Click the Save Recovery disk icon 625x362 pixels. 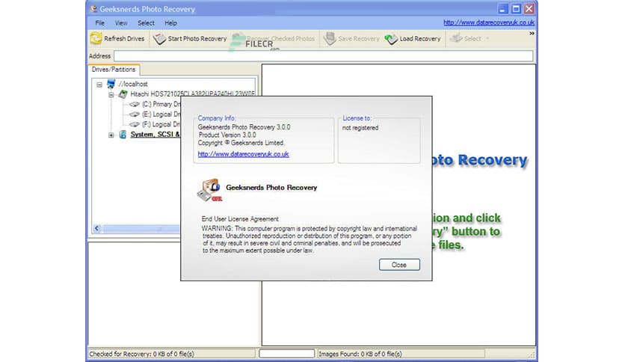tap(329, 38)
